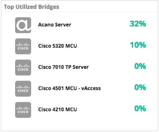
Task: Open the Cisco 4501 MCU - vAccess name
Action: click(x=69, y=88)
